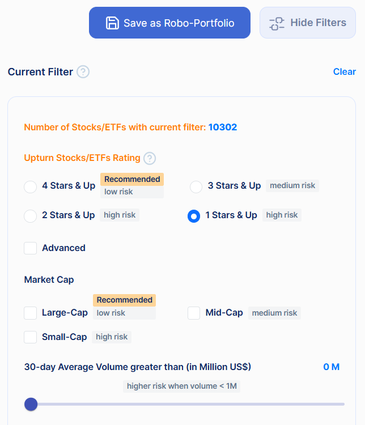365x425 pixels.
Task: Open the Current Filter help icon
Action: tap(83, 72)
